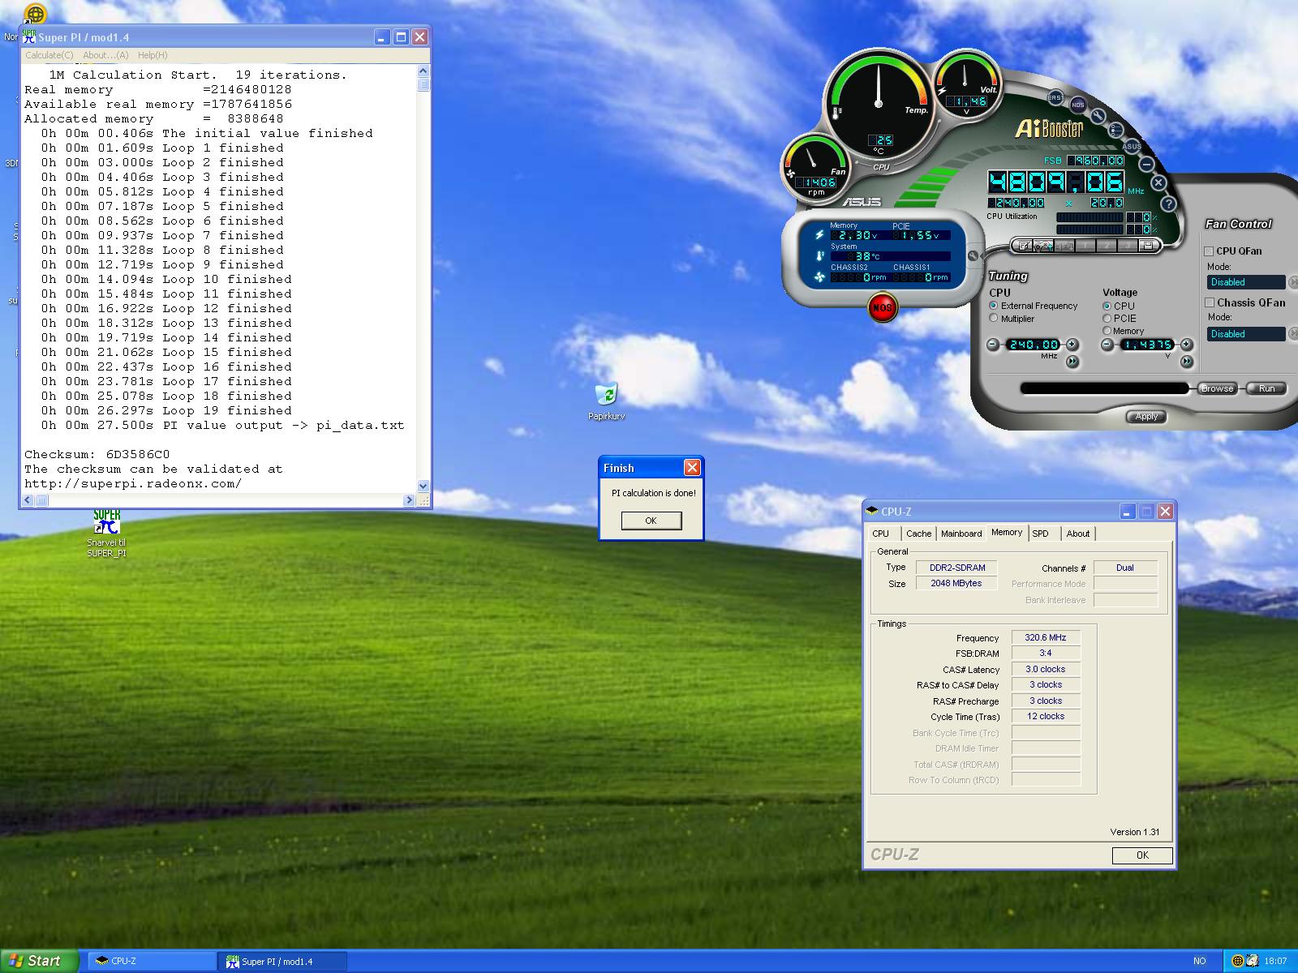This screenshot has height=973, width=1298.
Task: Click the tuning icon in the AI Booster toolbar
Action: pos(1043,245)
